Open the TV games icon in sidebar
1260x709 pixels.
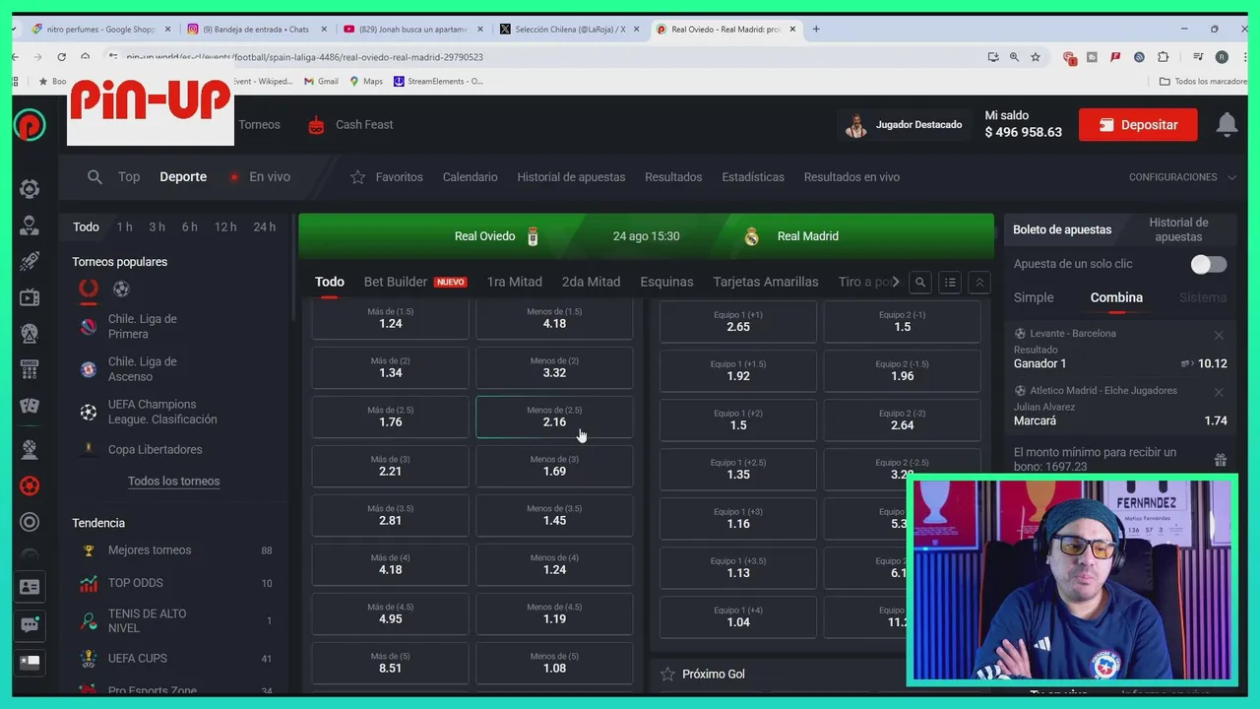[x=30, y=297]
